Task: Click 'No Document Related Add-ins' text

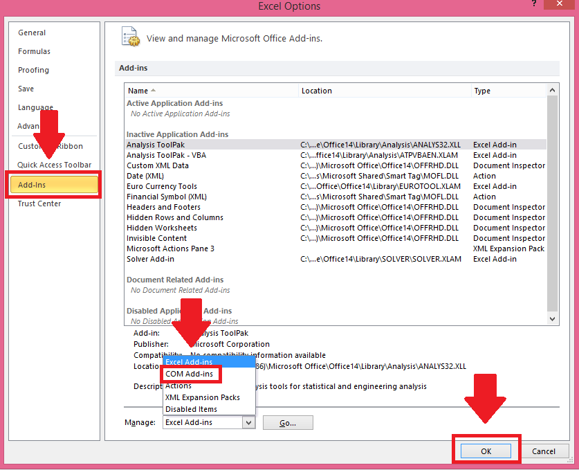Action: 180,291
